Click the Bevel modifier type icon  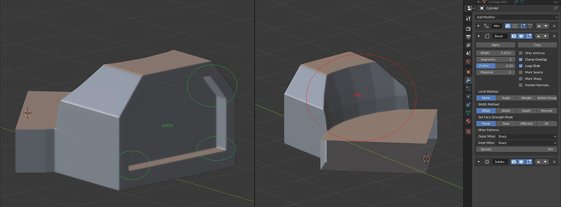pos(486,37)
